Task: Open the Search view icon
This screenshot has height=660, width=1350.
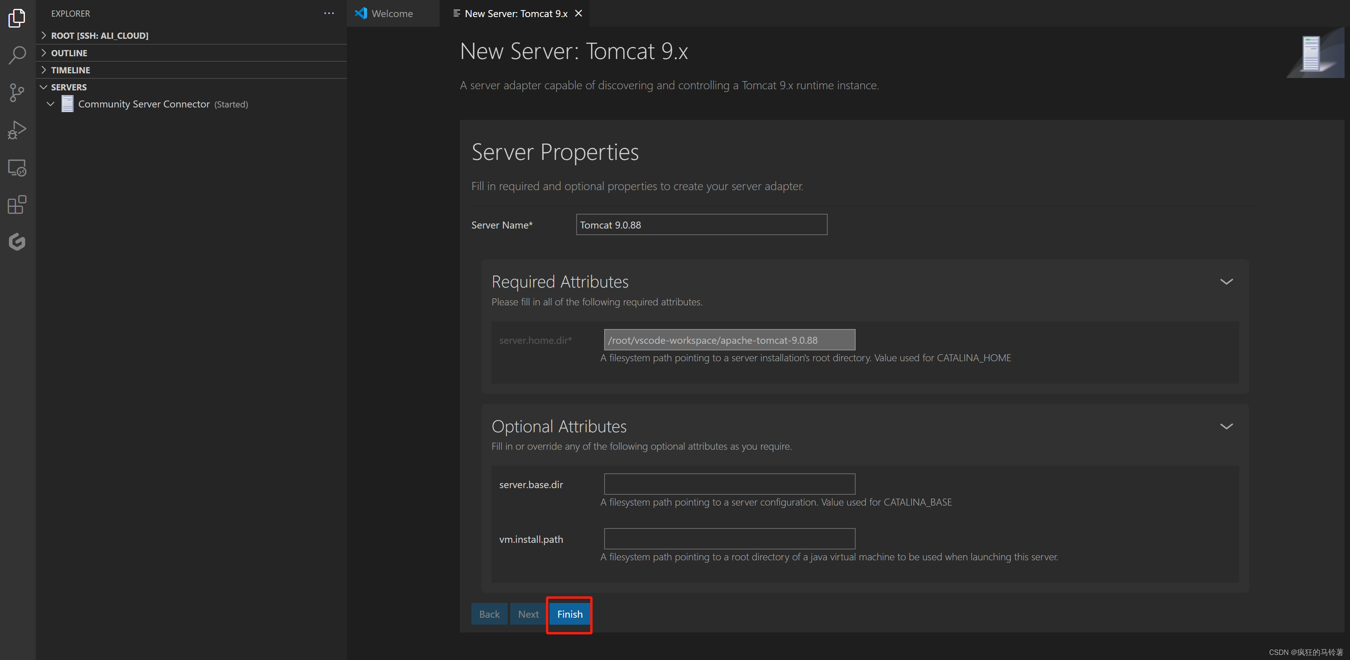Action: tap(17, 55)
